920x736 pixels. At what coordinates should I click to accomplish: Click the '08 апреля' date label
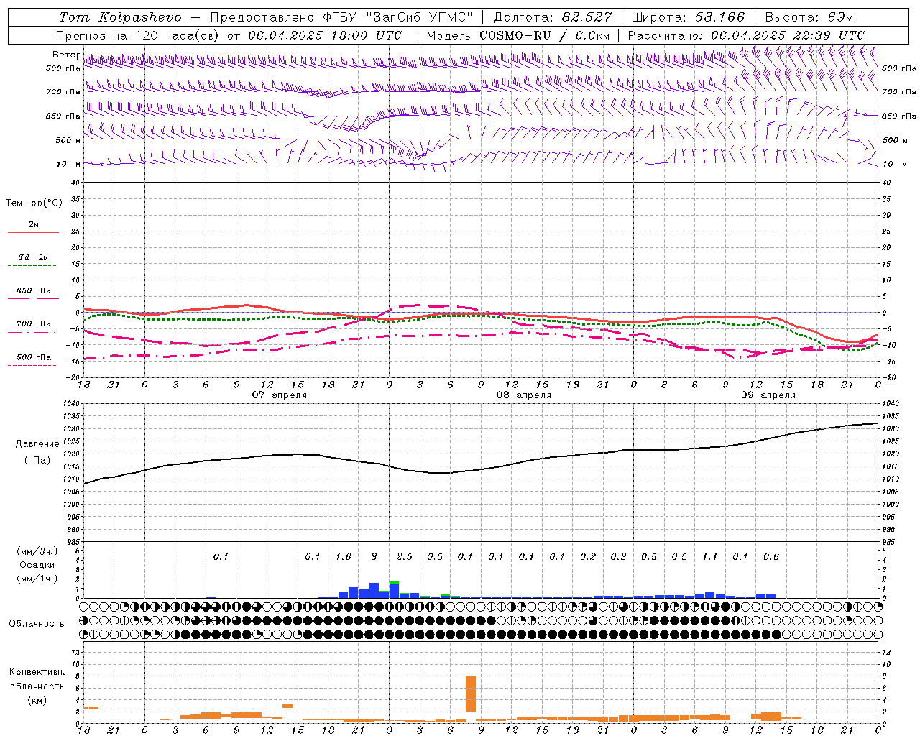[x=524, y=395]
